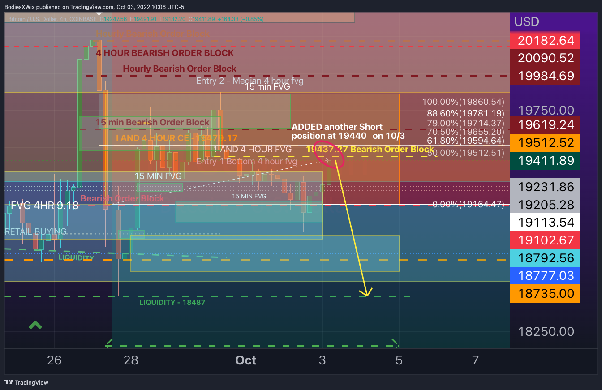Select the orange 18735.00 price label
This screenshot has width=602, height=390.
[x=545, y=293]
